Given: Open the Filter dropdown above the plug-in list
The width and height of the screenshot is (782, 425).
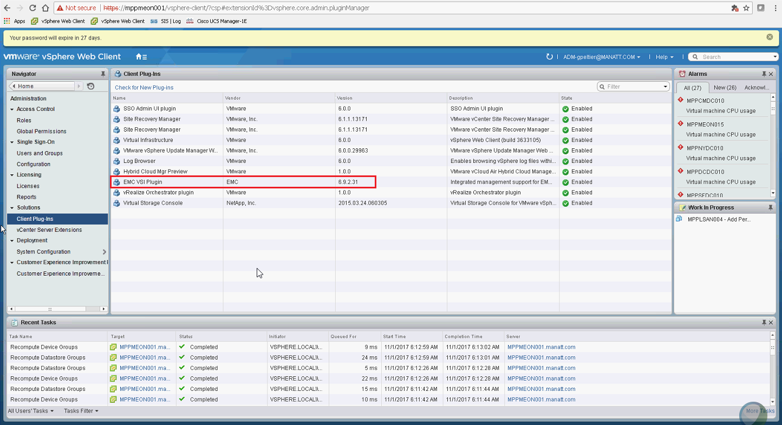Looking at the screenshot, I should point(666,86).
